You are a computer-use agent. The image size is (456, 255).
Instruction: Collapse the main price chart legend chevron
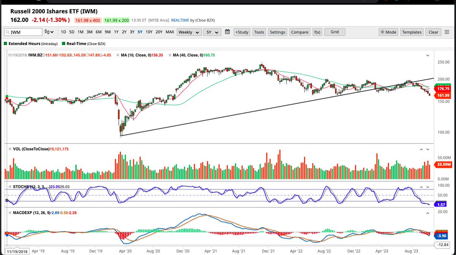428,56
